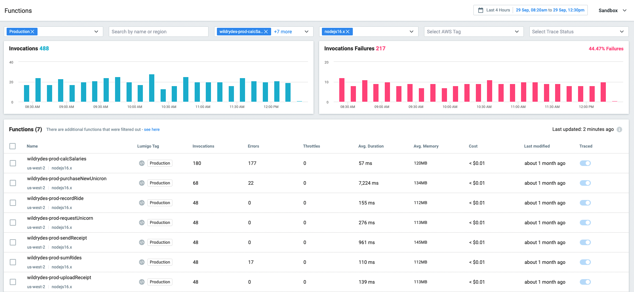Sort table by Avg. Memory column
634x292 pixels.
[x=426, y=146]
